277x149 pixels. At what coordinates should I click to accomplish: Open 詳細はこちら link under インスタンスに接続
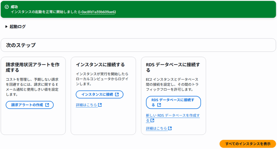click(x=86, y=105)
